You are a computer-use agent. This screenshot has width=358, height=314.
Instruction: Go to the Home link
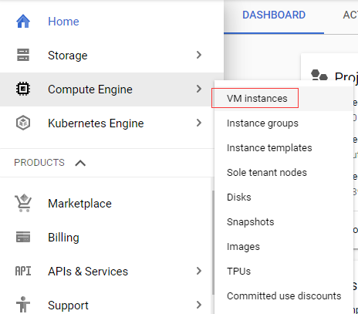tap(63, 22)
